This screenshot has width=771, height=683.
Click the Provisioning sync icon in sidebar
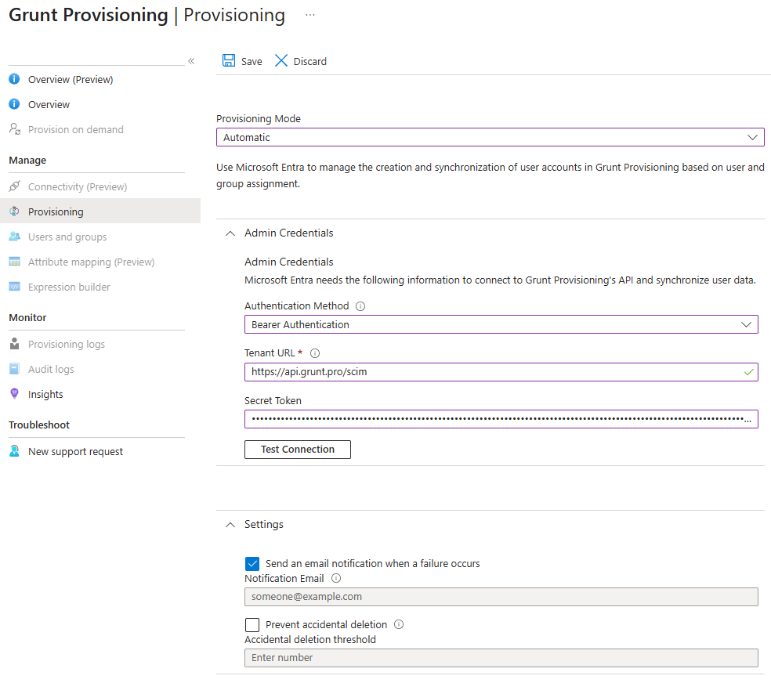coord(15,211)
